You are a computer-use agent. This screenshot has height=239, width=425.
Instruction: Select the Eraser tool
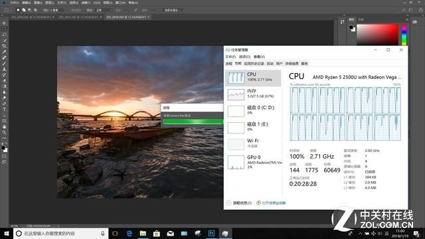[4, 80]
